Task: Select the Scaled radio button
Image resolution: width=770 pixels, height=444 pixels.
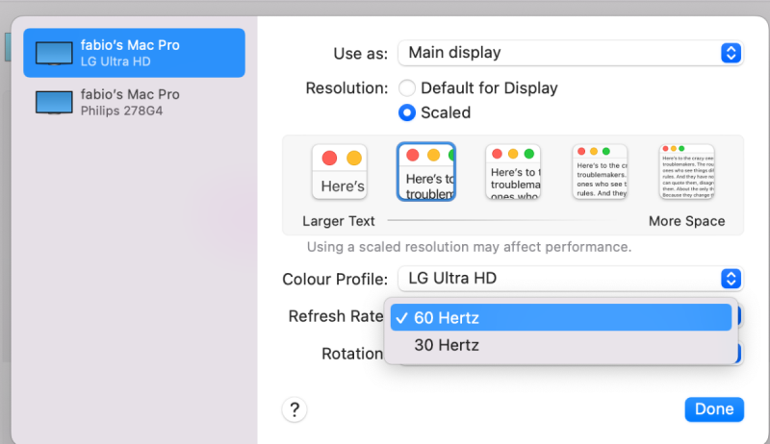Action: [x=407, y=112]
